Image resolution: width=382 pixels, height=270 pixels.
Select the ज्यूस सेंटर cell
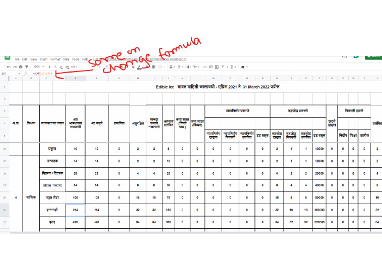52,198
